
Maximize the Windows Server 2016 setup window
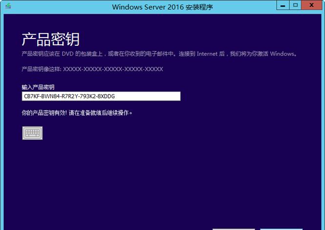[x=295, y=5]
